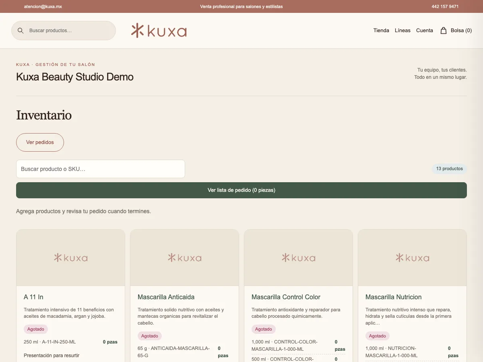
Task: Click the 13 productos badge
Action: click(450, 169)
